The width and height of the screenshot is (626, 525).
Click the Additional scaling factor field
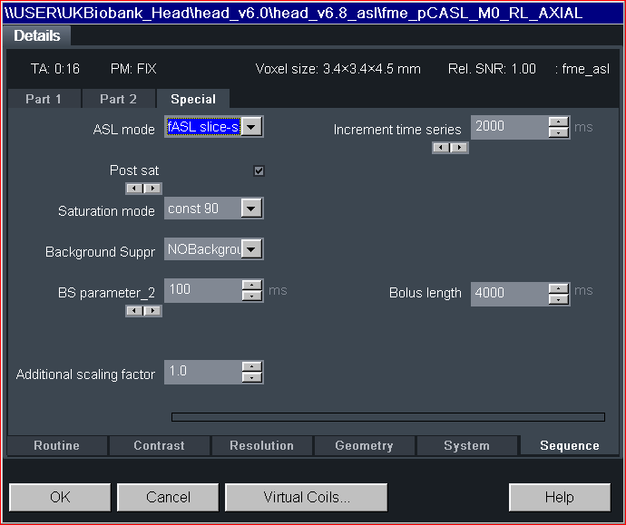pyautogui.click(x=203, y=372)
